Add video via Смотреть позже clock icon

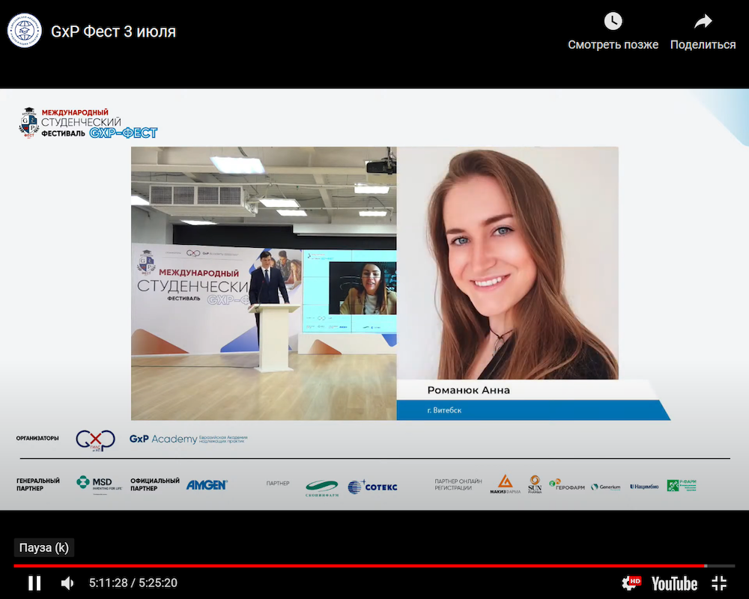613,22
